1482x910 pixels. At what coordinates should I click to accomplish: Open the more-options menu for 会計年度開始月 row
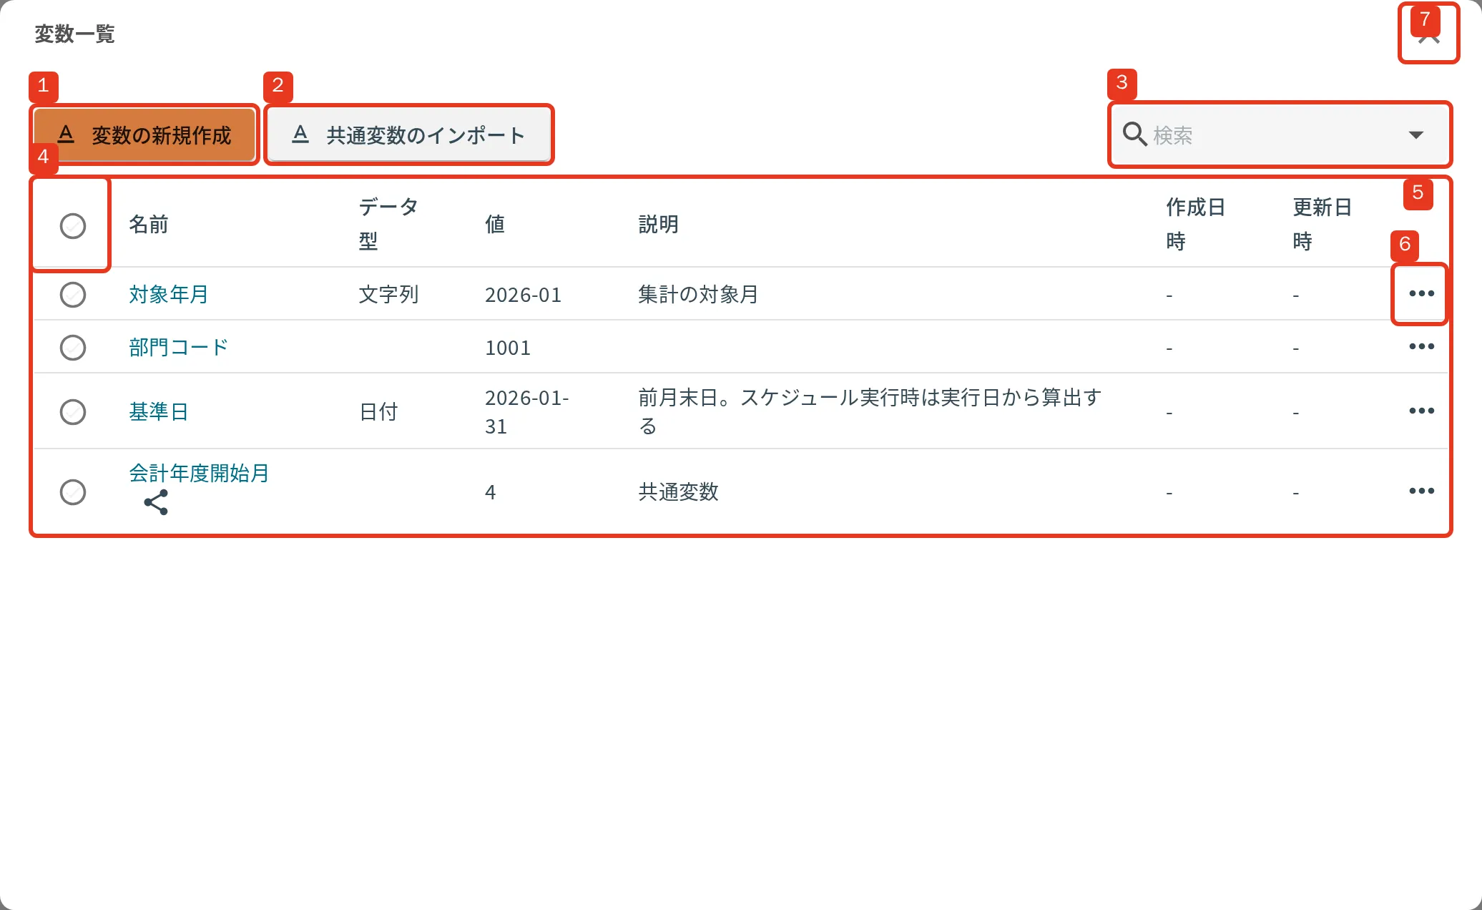pyautogui.click(x=1421, y=491)
